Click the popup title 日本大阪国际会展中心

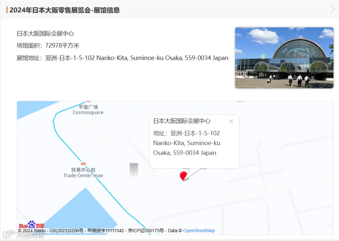coord(182,121)
